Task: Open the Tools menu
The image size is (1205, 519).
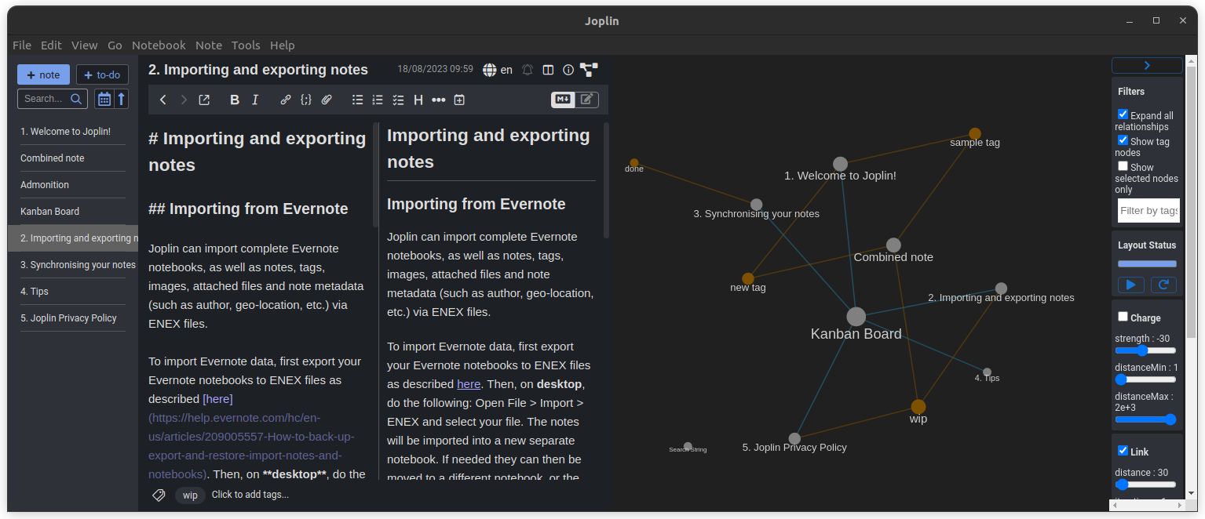Action: 246,45
